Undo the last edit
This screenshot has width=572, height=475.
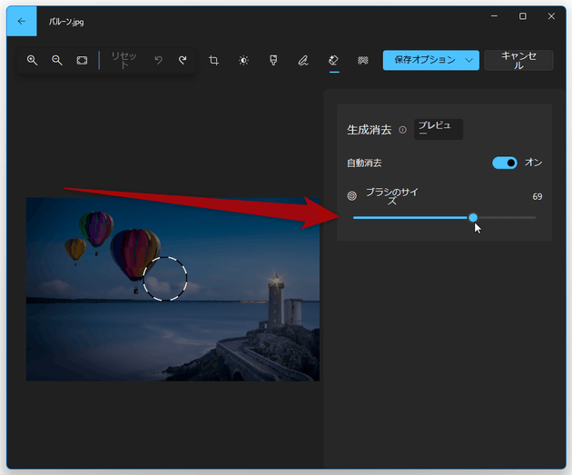[x=158, y=60]
